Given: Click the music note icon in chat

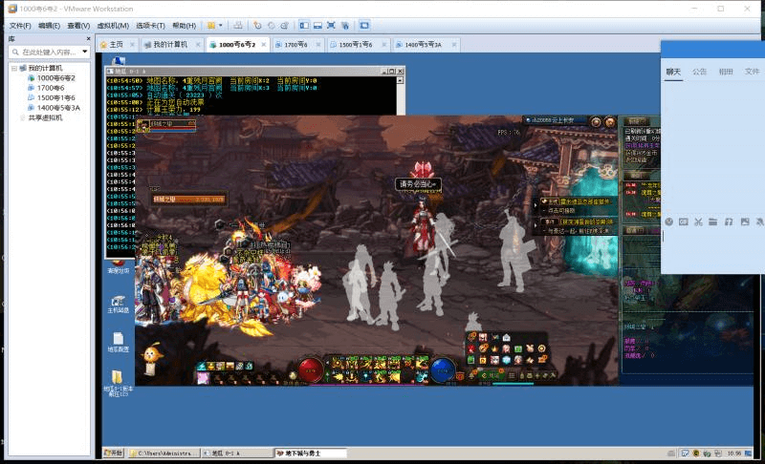Looking at the screenshot, I should point(729,221).
